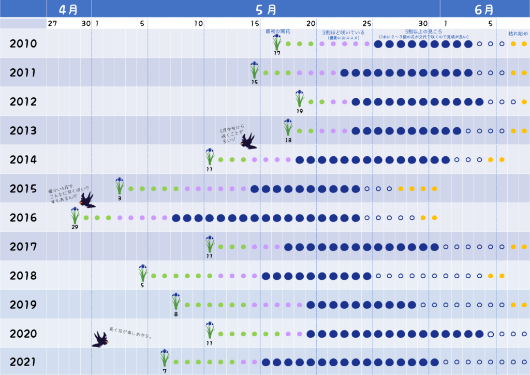
Task: Click the first green dot in the 2010 row
Action: (288, 44)
